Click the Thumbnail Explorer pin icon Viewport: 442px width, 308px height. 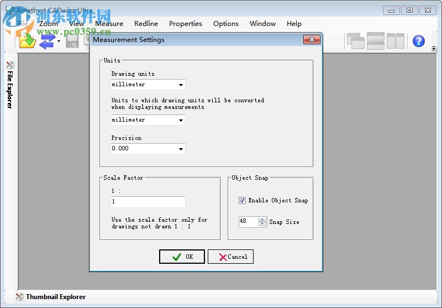19,297
